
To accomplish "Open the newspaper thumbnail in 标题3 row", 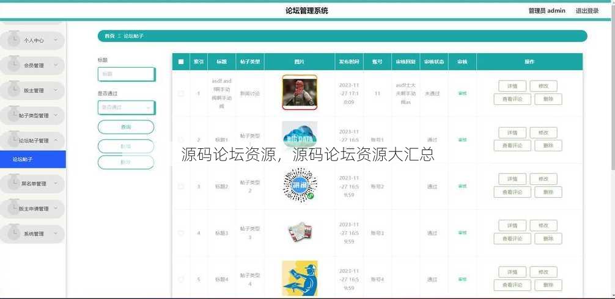I will [x=300, y=232].
